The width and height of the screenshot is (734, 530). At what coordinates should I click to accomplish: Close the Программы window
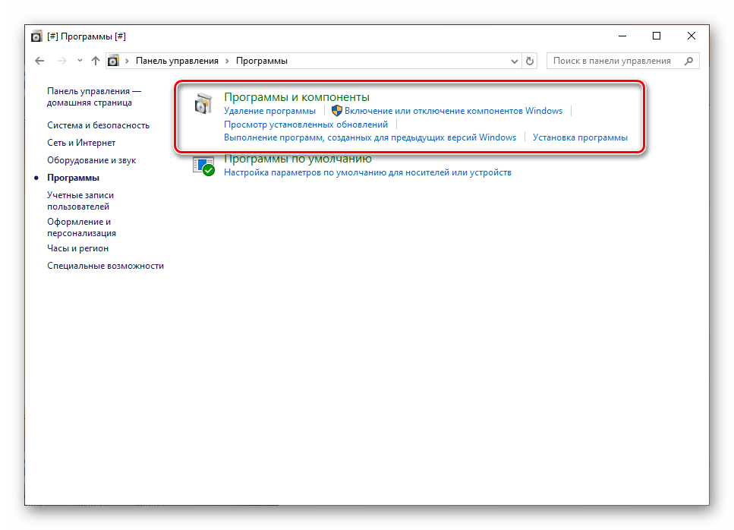click(691, 36)
